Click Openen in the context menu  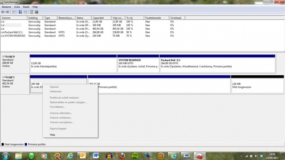pos(54,87)
